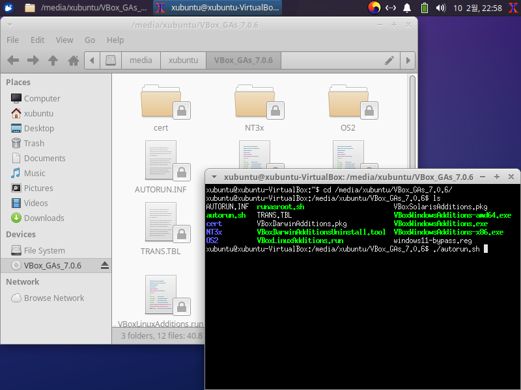Image resolution: width=521 pixels, height=390 pixels.
Task: Maximize the terminal window
Action: 497,177
